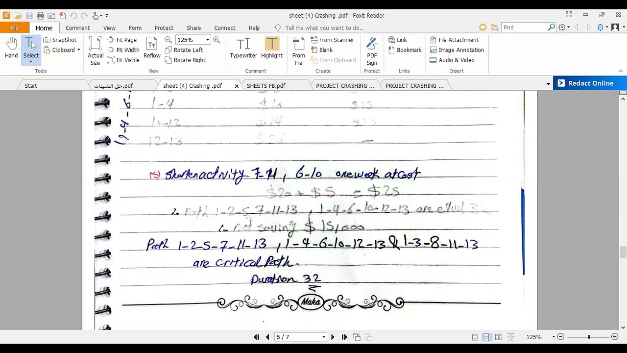The height and width of the screenshot is (353, 627).
Task: Go to the next page
Action: 333,337
